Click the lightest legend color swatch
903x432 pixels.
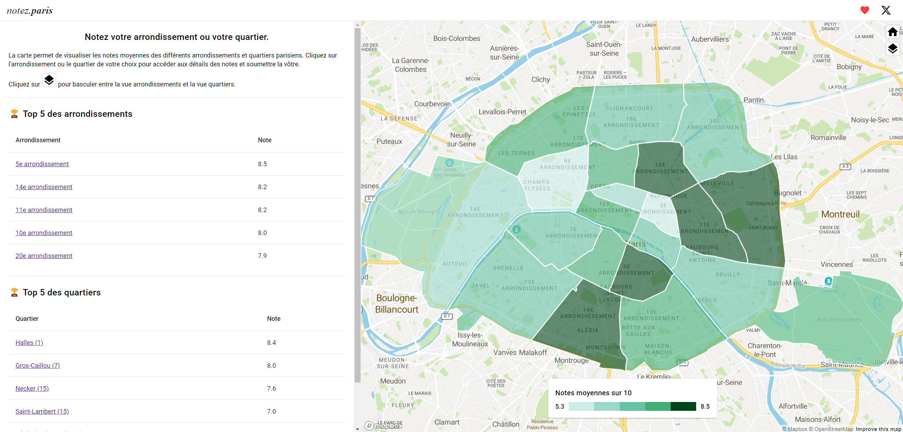581,406
